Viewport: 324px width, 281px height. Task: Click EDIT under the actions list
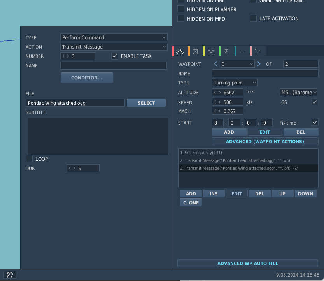tap(236, 193)
